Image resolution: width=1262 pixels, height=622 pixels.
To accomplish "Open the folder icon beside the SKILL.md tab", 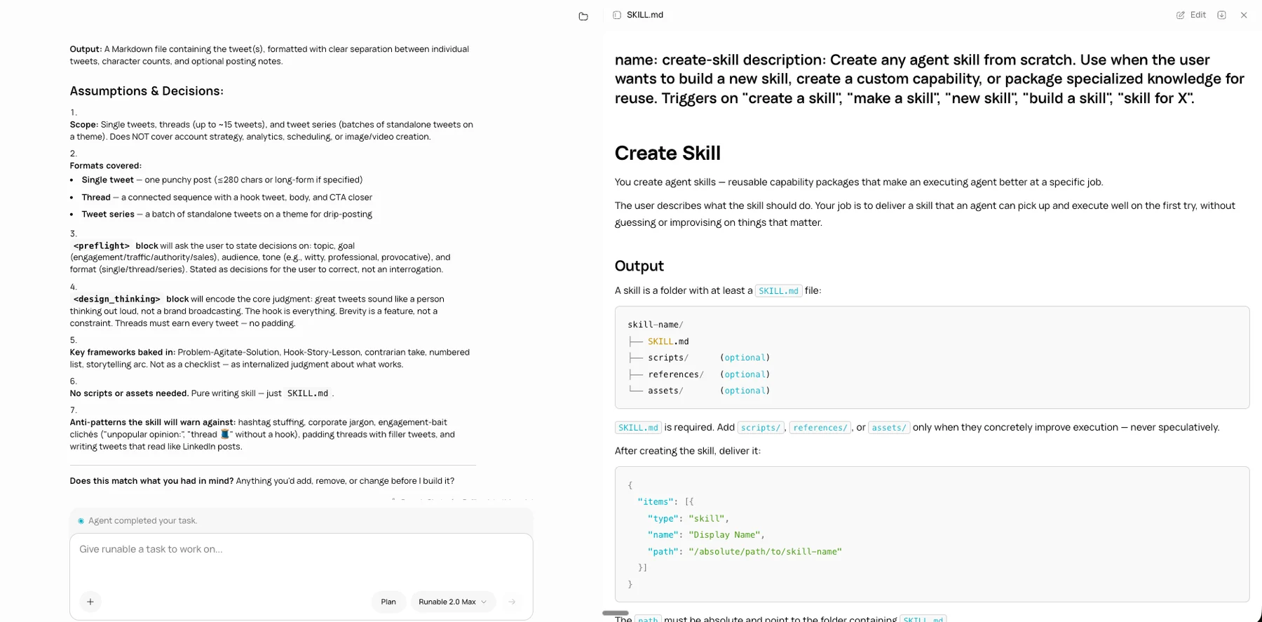I will (x=583, y=16).
